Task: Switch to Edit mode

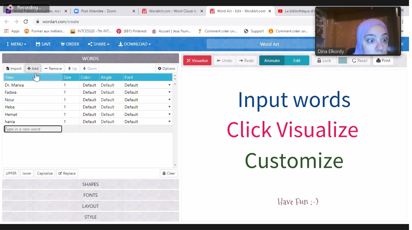Action: [x=297, y=60]
